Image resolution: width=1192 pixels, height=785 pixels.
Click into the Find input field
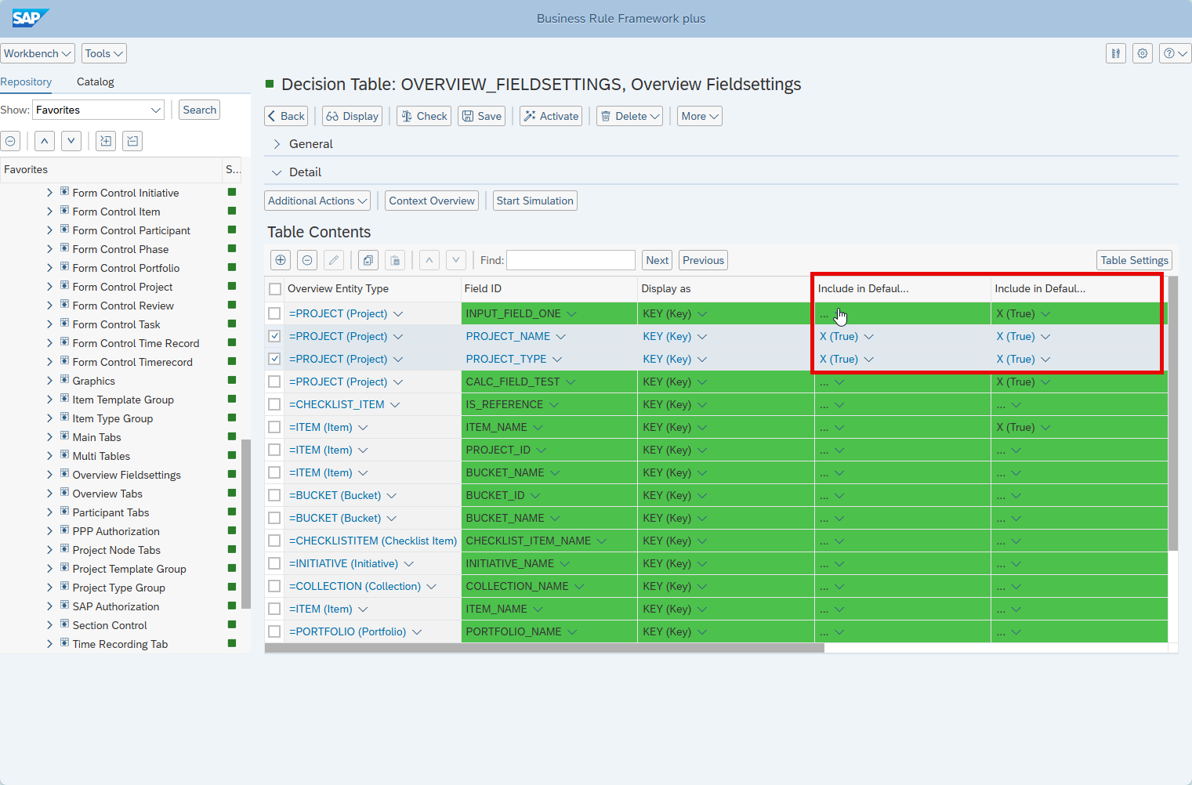(571, 260)
